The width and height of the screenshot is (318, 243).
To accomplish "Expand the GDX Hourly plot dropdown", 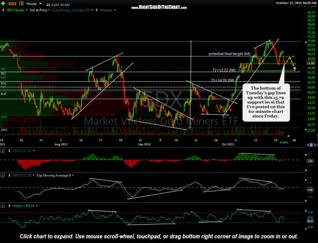I will 26,10.
